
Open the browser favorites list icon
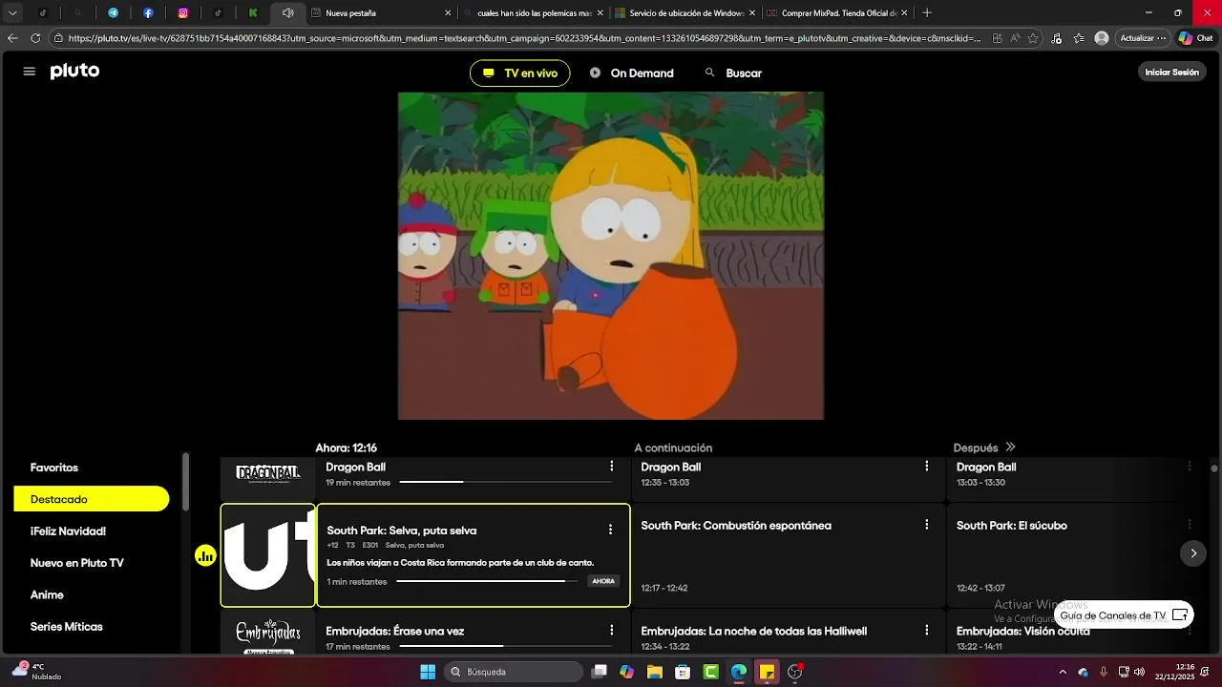(1079, 38)
